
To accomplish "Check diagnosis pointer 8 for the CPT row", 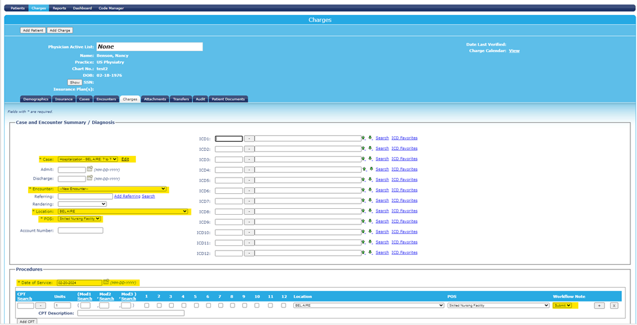I will coord(233,305).
